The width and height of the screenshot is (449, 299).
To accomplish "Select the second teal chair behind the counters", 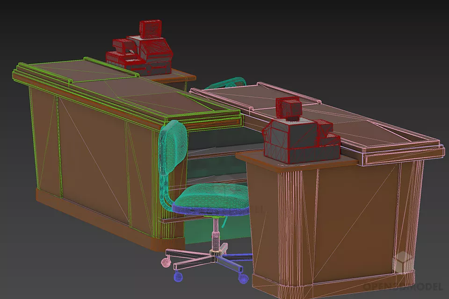I will pos(225,83).
